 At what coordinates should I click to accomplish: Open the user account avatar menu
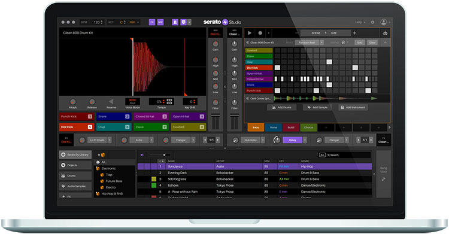[384, 22]
